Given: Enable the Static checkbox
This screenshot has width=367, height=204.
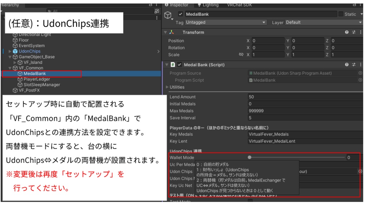Looking at the screenshot, I should tap(341, 14).
